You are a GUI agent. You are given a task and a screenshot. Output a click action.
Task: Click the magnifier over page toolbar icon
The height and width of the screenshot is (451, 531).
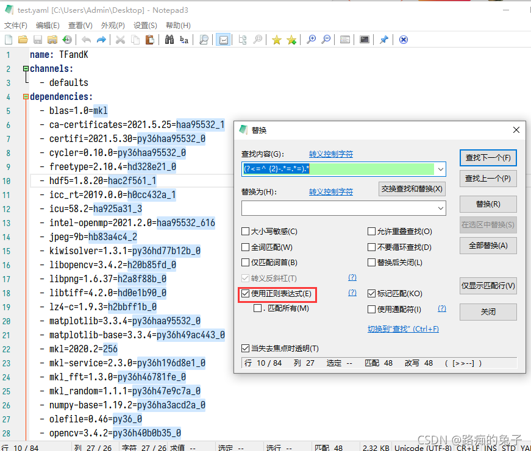[204, 40]
